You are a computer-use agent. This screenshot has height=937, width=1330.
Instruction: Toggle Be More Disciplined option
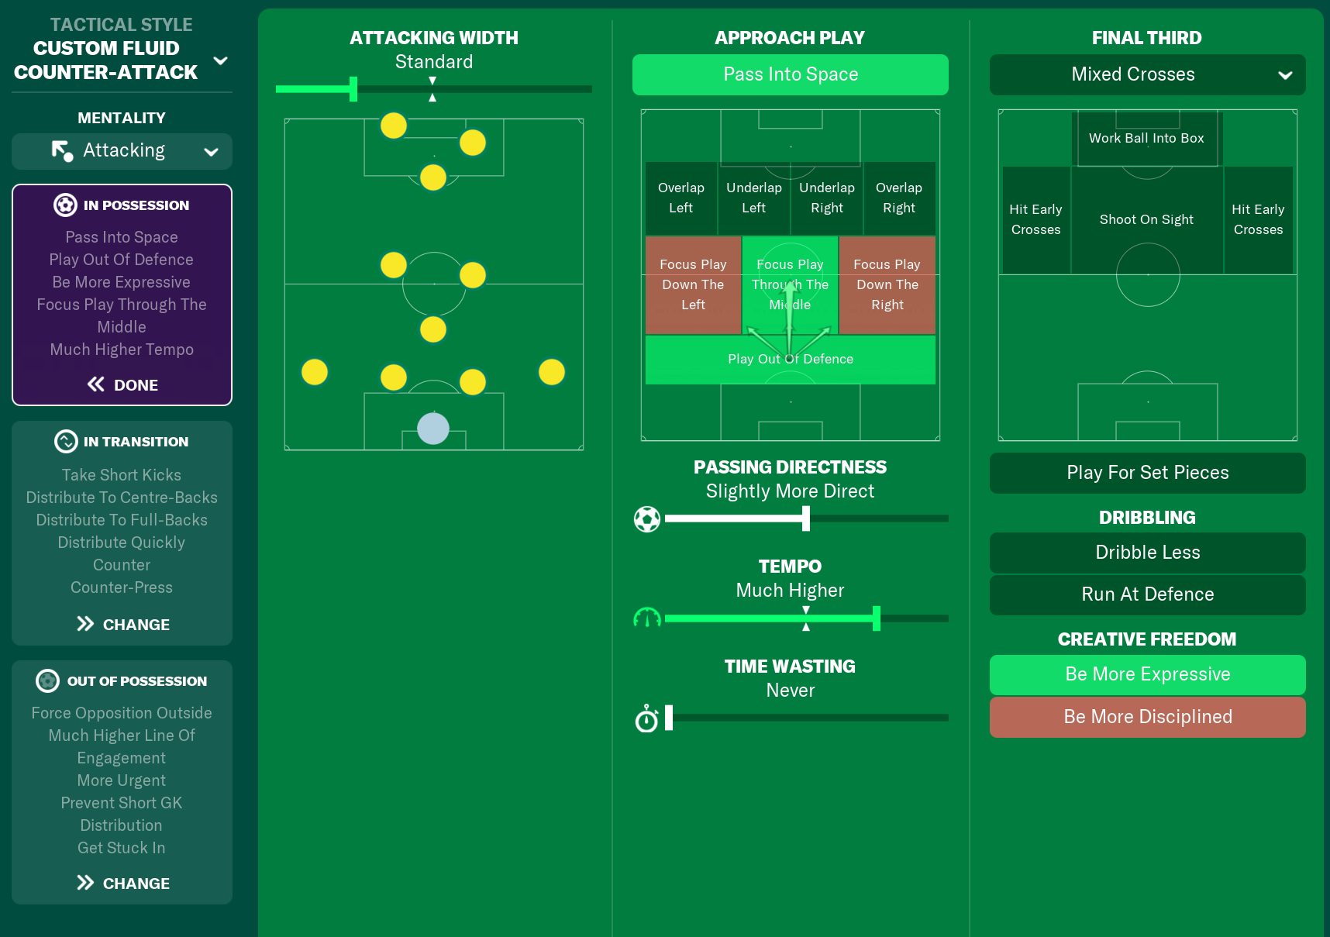1147,717
